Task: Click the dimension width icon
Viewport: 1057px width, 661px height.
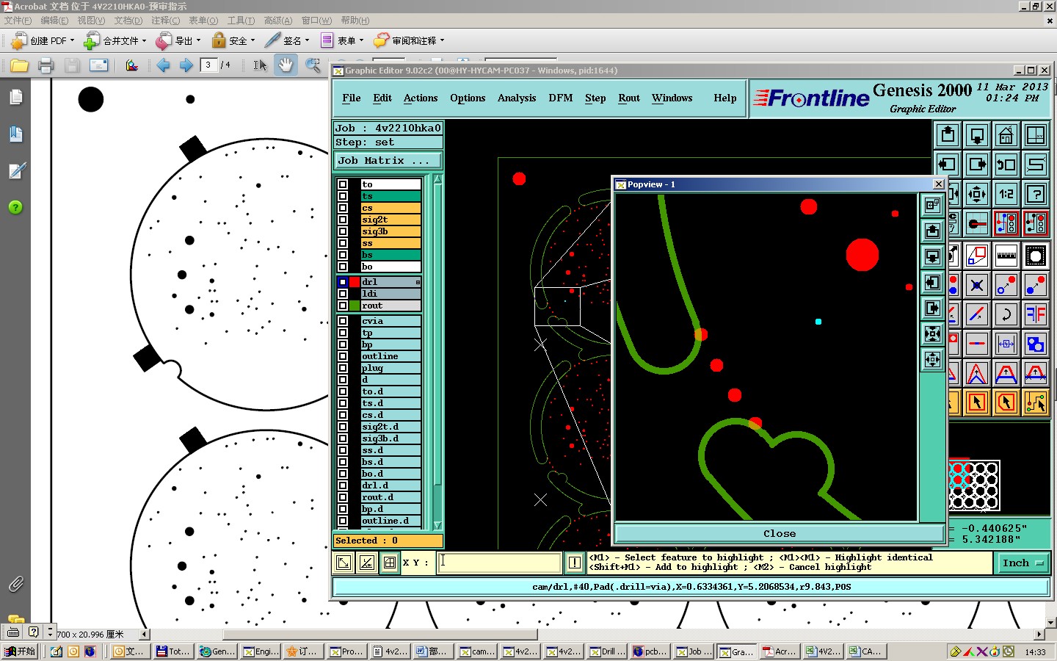Action: coord(1006,344)
